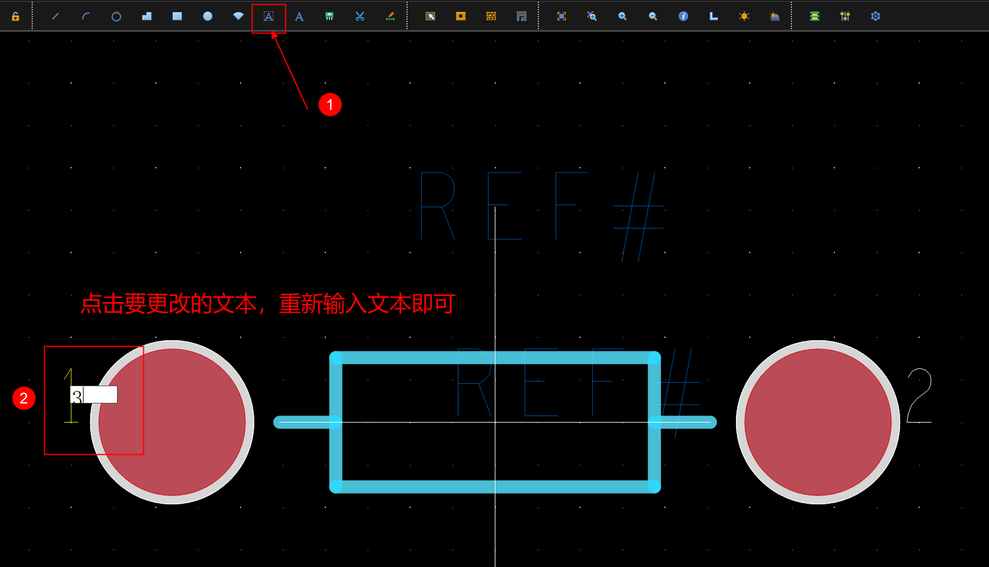
Task: Select the ruler measurement tool
Action: point(714,17)
